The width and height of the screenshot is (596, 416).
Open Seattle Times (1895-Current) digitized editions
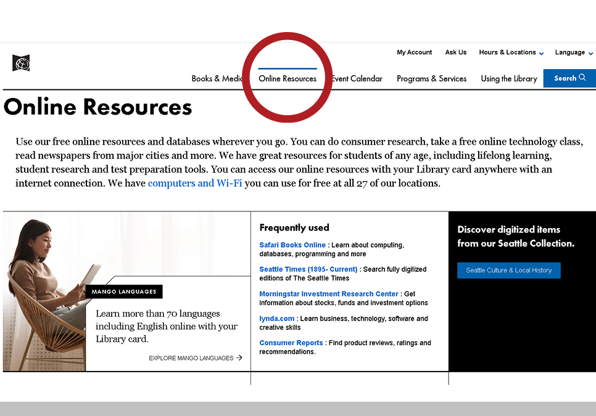(308, 269)
